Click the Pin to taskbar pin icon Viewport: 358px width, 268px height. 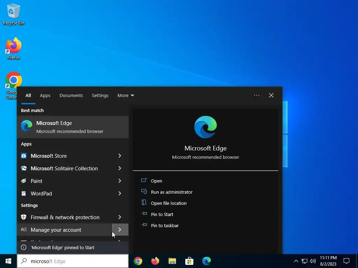click(144, 225)
